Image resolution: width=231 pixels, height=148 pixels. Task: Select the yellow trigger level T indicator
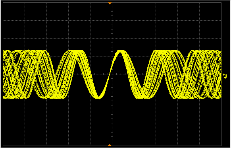[228, 74]
